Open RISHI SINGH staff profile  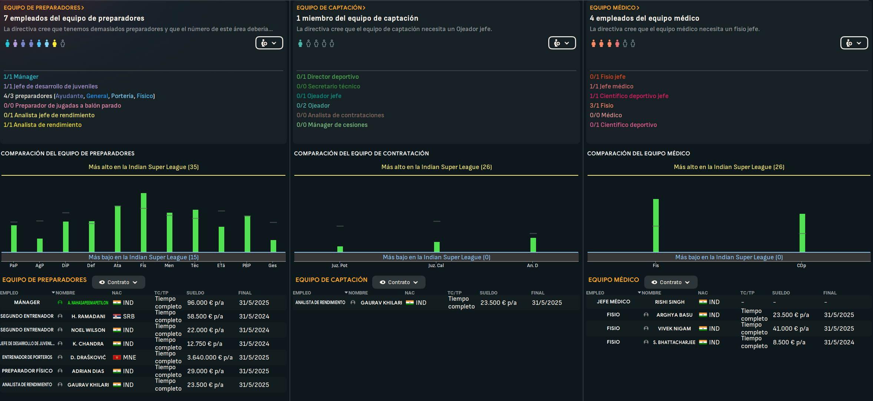670,302
